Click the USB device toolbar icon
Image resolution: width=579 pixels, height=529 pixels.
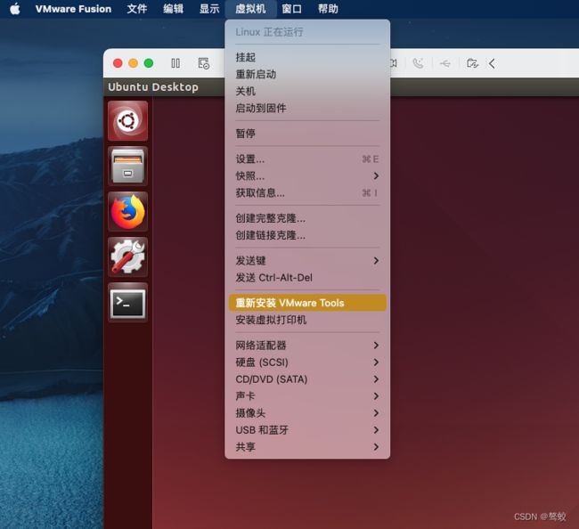pos(445,64)
